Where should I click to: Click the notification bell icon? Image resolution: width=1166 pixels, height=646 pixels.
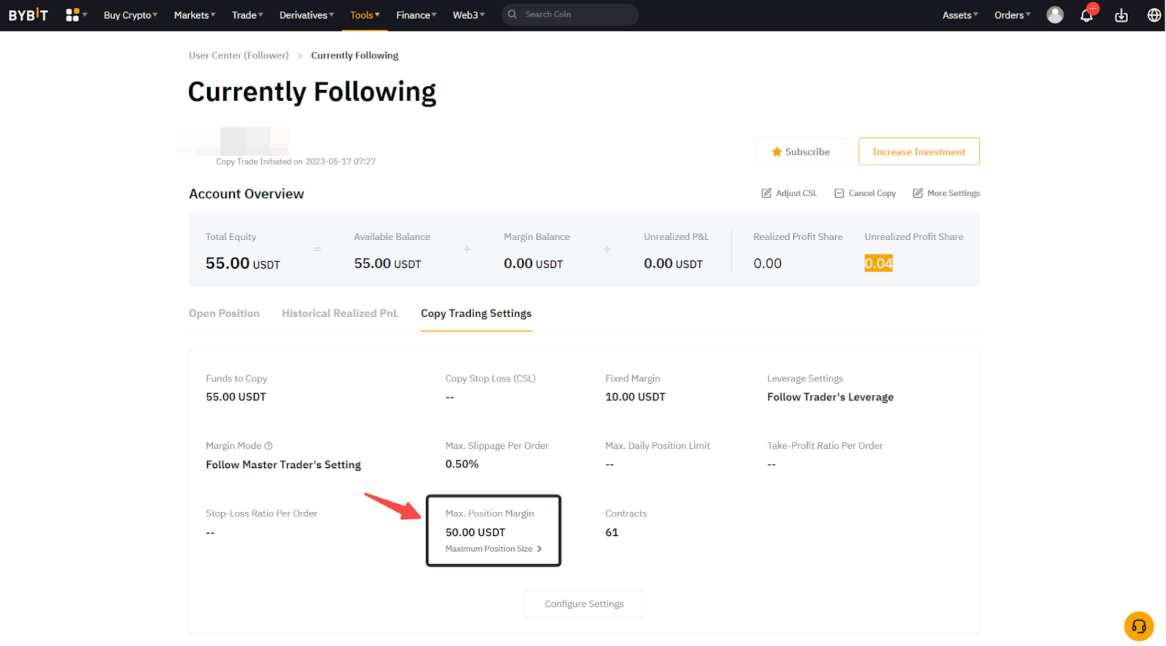(x=1086, y=15)
